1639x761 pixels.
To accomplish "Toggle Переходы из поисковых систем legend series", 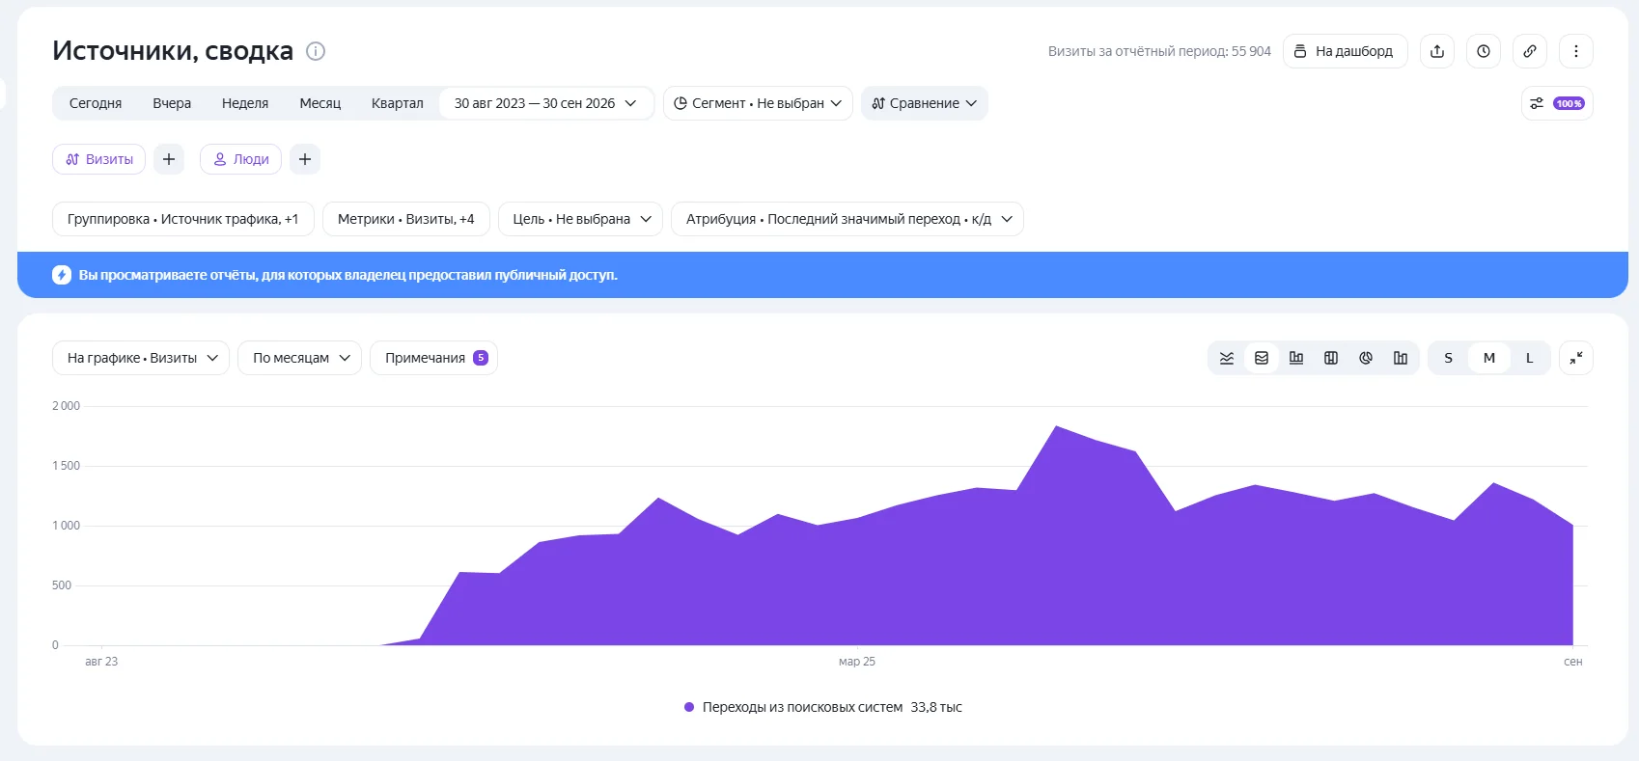I will [823, 707].
